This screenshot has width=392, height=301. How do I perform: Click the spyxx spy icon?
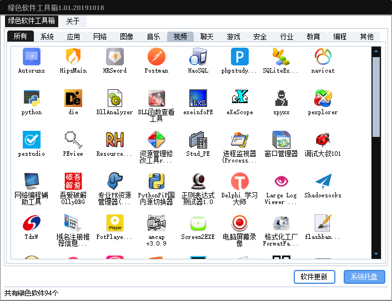(x=282, y=98)
